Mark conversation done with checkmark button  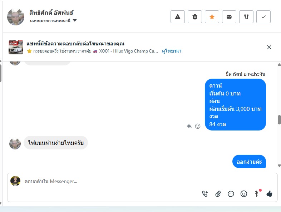click(263, 17)
